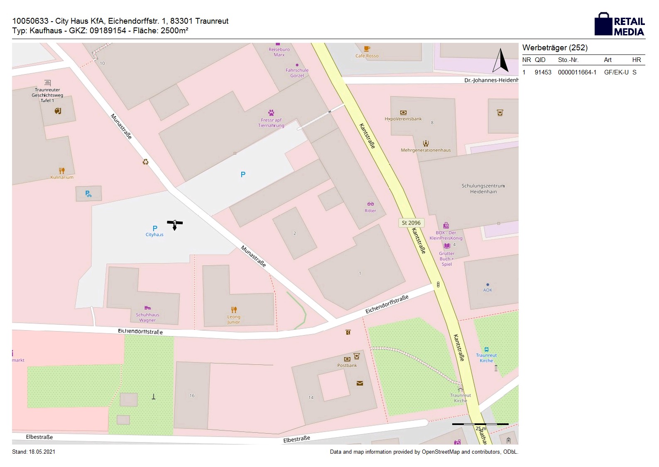Image resolution: width=659 pixels, height=467 pixels.
Task: Click the Cityhaus parking P symbol
Action: [155, 228]
